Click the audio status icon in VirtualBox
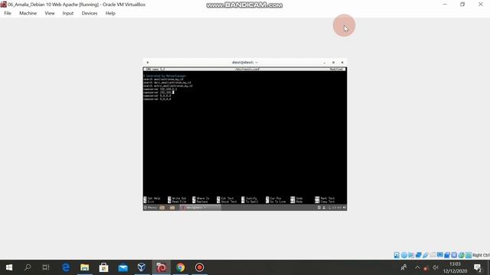 (x=411, y=255)
